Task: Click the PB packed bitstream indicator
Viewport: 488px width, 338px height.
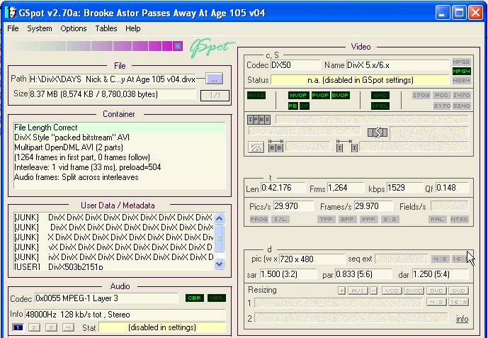Action: (x=293, y=106)
